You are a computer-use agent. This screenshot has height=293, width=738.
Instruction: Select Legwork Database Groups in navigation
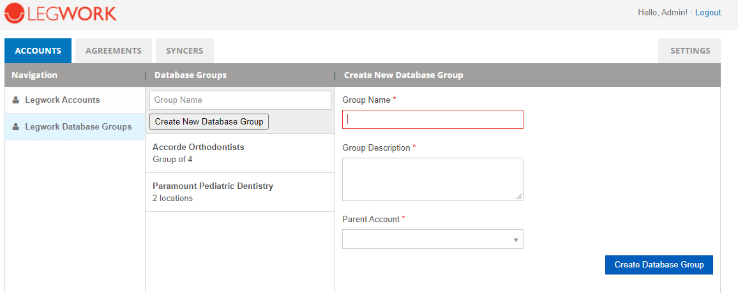point(75,127)
